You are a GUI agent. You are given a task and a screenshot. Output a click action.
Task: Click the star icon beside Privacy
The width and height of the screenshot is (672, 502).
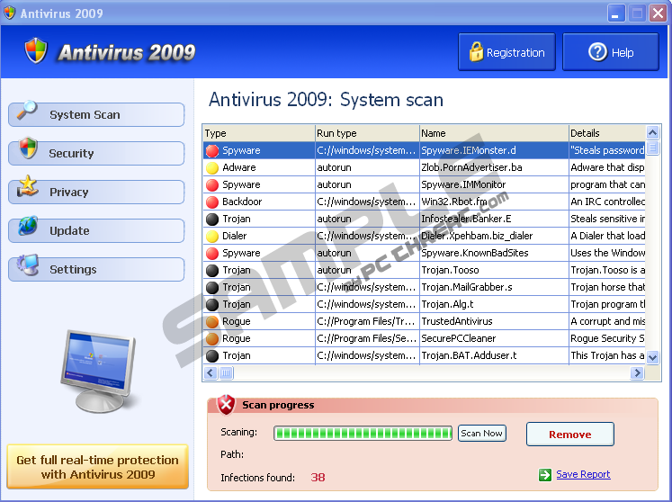(x=28, y=188)
